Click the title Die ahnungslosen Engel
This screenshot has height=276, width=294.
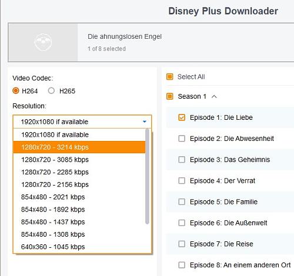point(125,36)
